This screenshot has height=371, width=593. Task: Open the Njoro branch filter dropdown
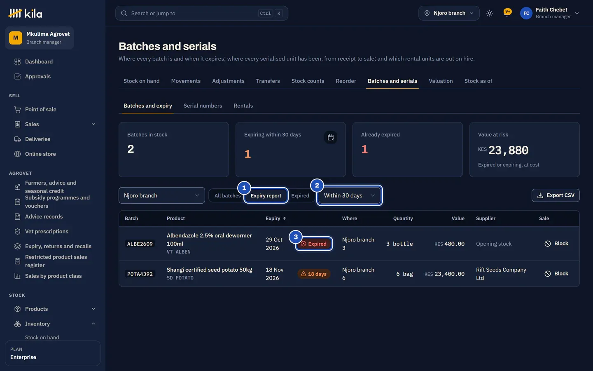coord(162,195)
